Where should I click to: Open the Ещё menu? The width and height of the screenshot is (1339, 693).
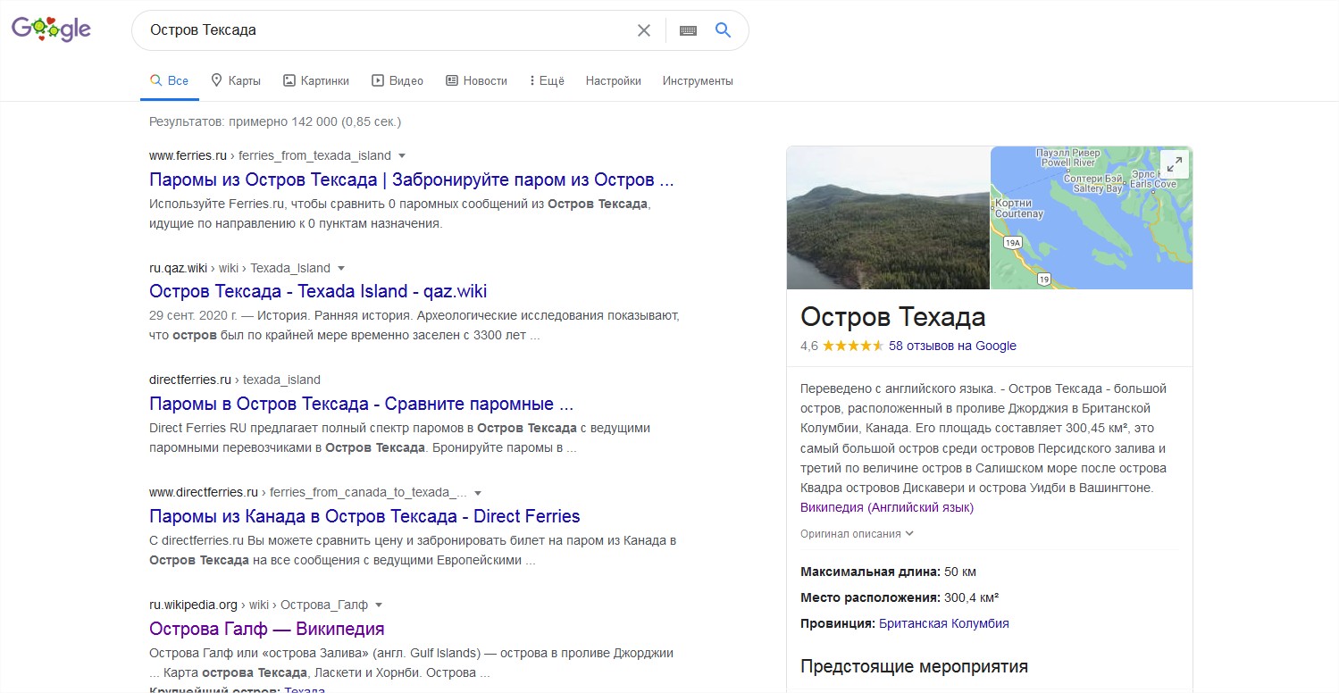(547, 80)
